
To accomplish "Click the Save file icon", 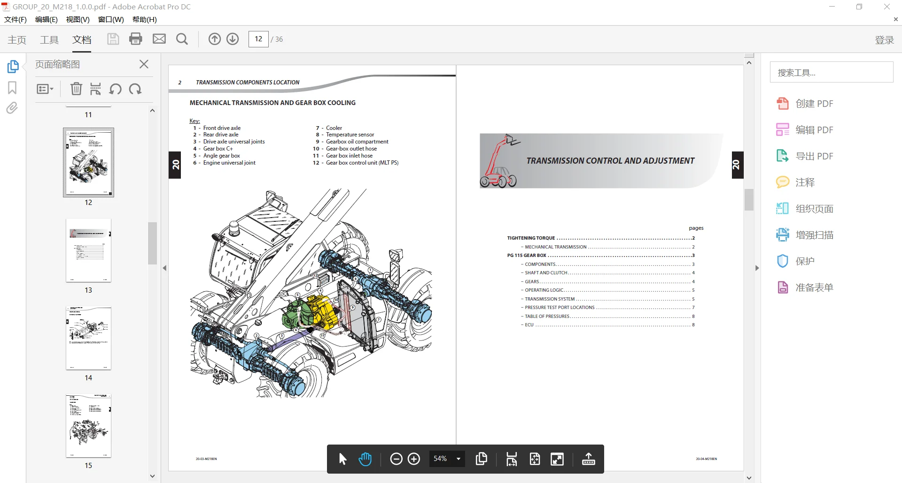I will coord(113,39).
